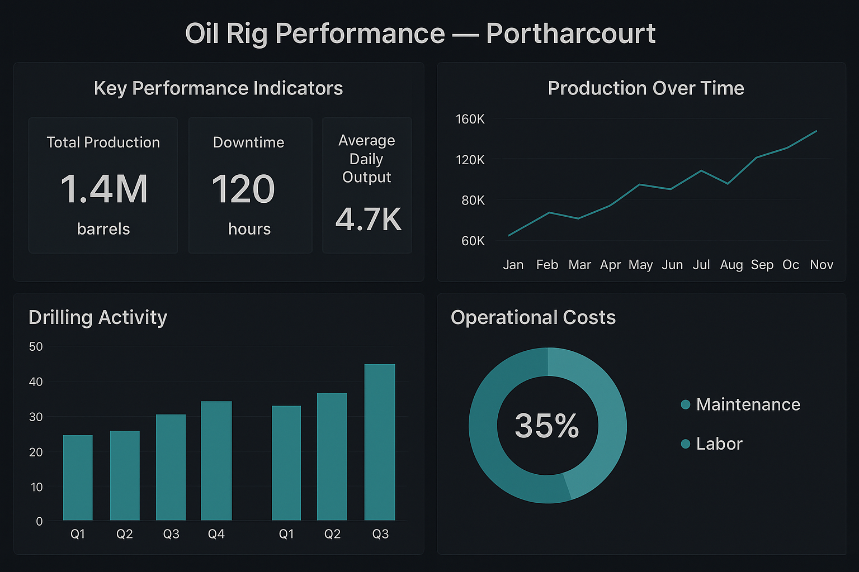
Task: Click the Labor legend dot
Action: pyautogui.click(x=685, y=444)
